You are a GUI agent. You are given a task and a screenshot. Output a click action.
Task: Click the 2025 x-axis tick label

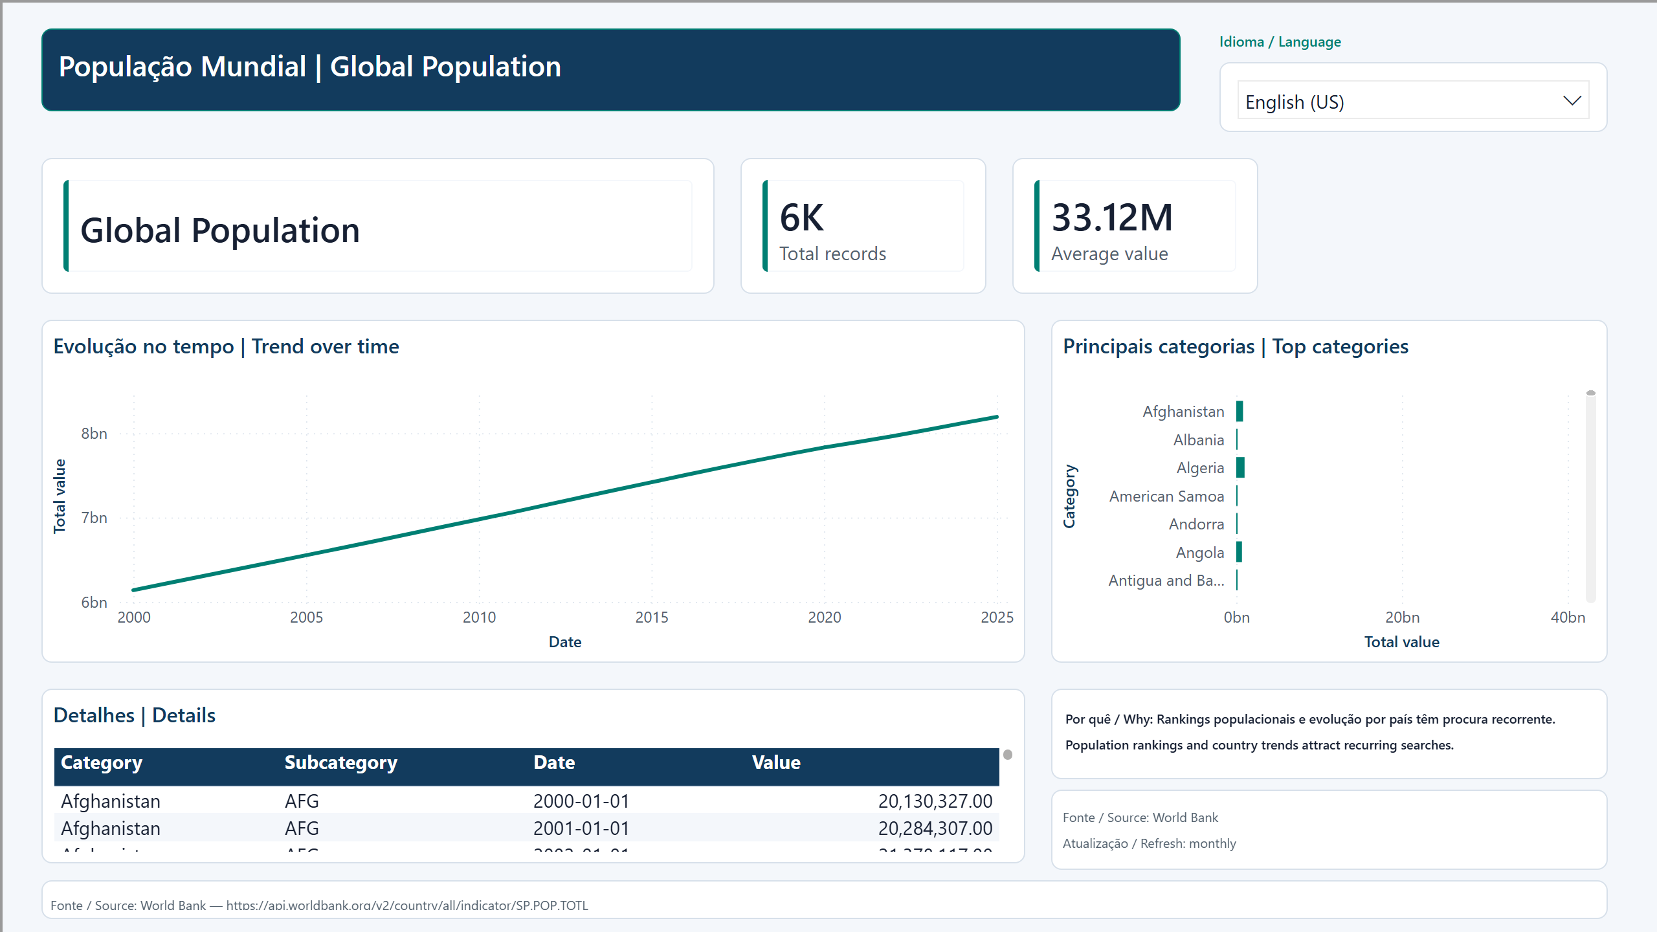[x=997, y=617]
